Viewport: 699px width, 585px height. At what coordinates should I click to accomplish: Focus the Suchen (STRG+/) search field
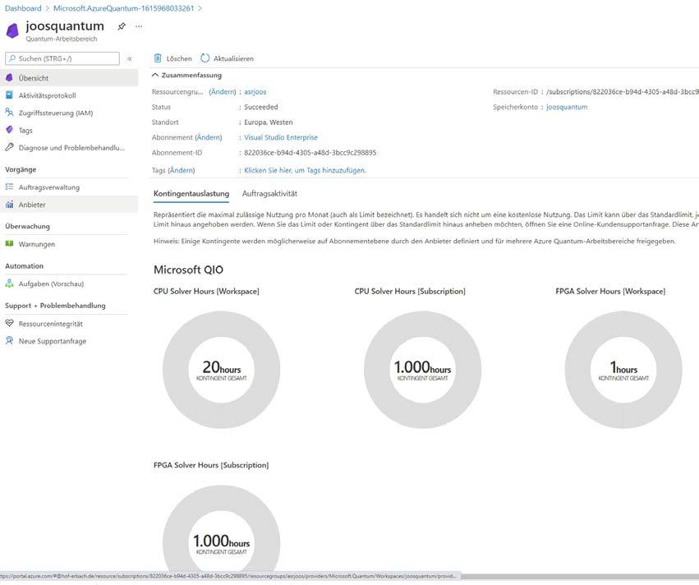pyautogui.click(x=62, y=58)
